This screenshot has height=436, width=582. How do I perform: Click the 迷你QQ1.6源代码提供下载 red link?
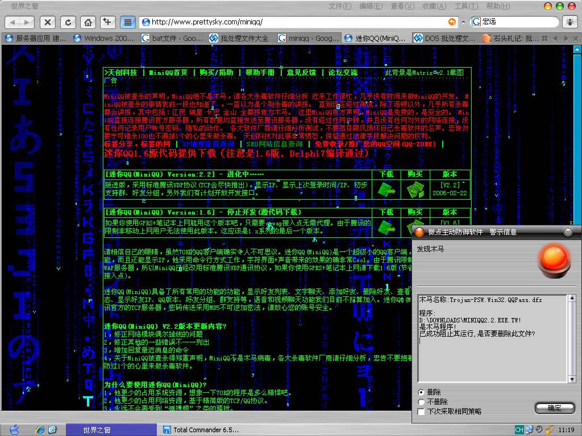tap(236, 153)
